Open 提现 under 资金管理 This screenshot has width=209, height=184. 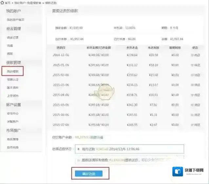10,54
